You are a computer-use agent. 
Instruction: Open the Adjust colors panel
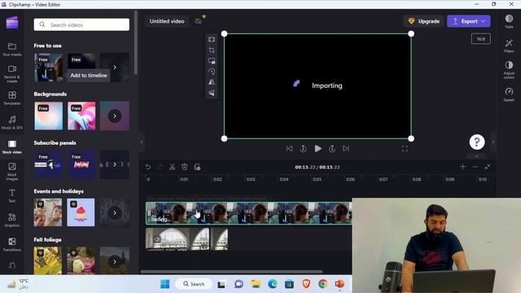(509, 69)
